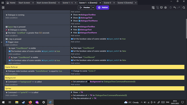The width and height of the screenshot is (187, 105).
Task: Collapse the c key pressed event sub-events
Action: tap(2, 42)
